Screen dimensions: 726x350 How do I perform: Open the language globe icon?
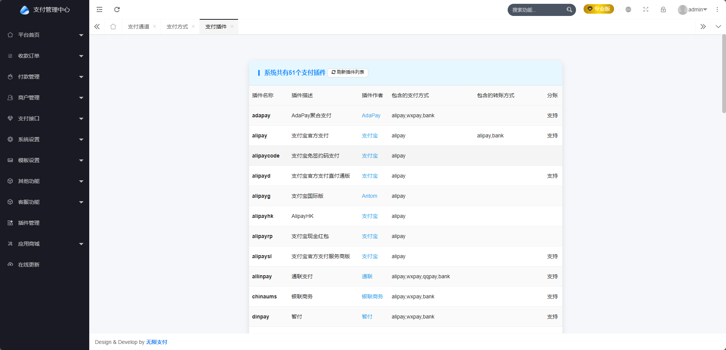628,9
